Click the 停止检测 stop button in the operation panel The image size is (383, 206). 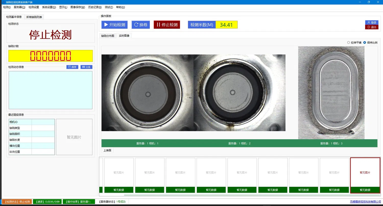point(167,25)
